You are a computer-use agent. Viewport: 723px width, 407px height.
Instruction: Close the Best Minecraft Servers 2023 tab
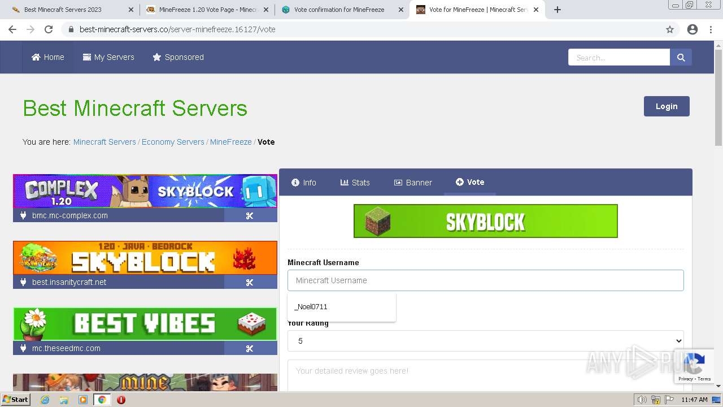pyautogui.click(x=131, y=10)
